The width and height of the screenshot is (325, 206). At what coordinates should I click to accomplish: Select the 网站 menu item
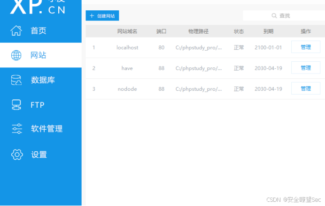pyautogui.click(x=39, y=55)
